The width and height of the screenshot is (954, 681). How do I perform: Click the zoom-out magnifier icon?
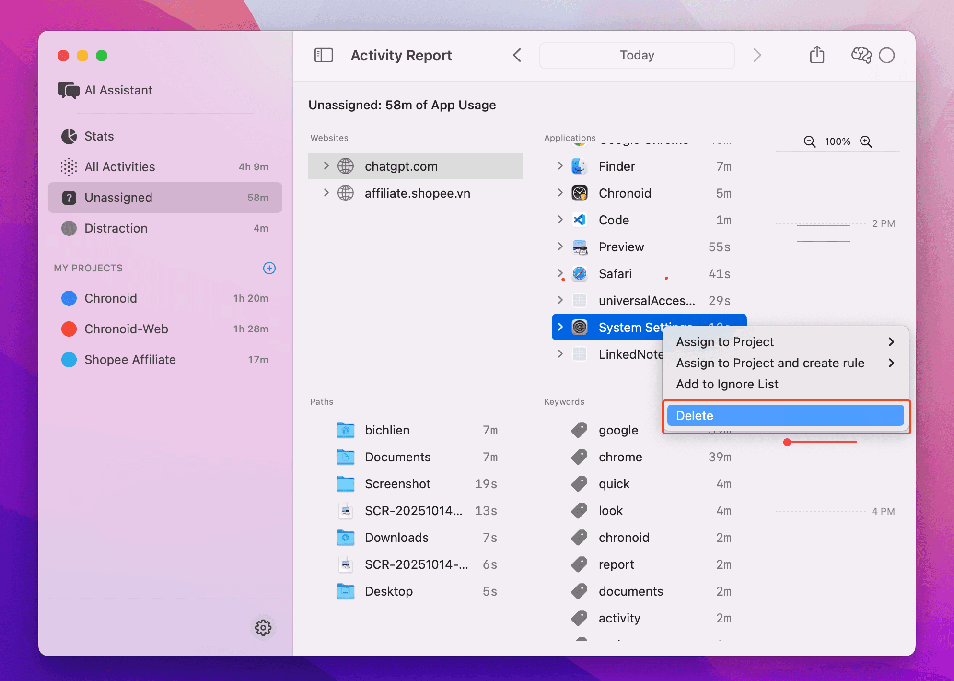click(809, 141)
